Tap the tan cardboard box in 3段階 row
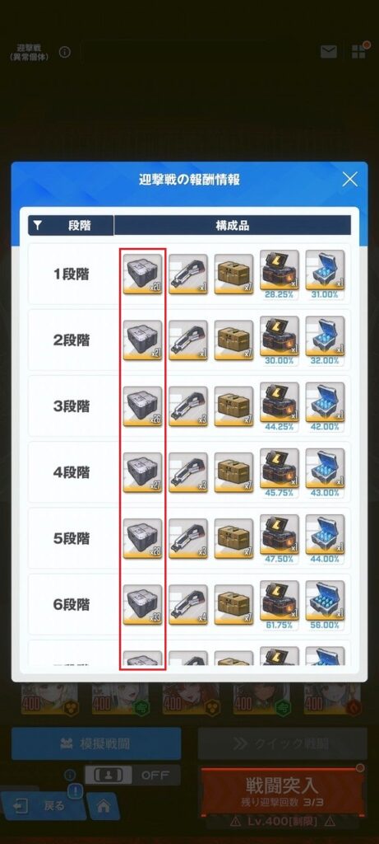 [234, 406]
